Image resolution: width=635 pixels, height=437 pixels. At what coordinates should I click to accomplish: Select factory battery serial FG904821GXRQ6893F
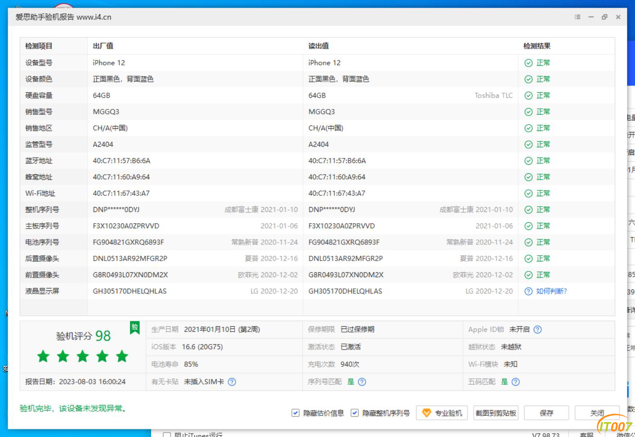[x=128, y=242]
